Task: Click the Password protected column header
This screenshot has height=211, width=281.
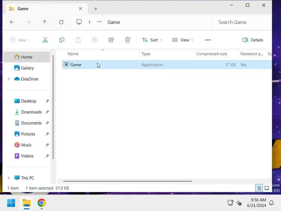Action: (x=252, y=54)
